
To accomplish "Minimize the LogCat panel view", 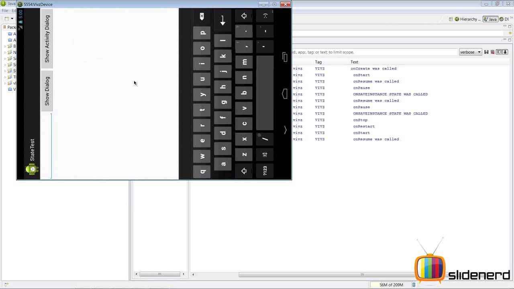I will [505, 39].
